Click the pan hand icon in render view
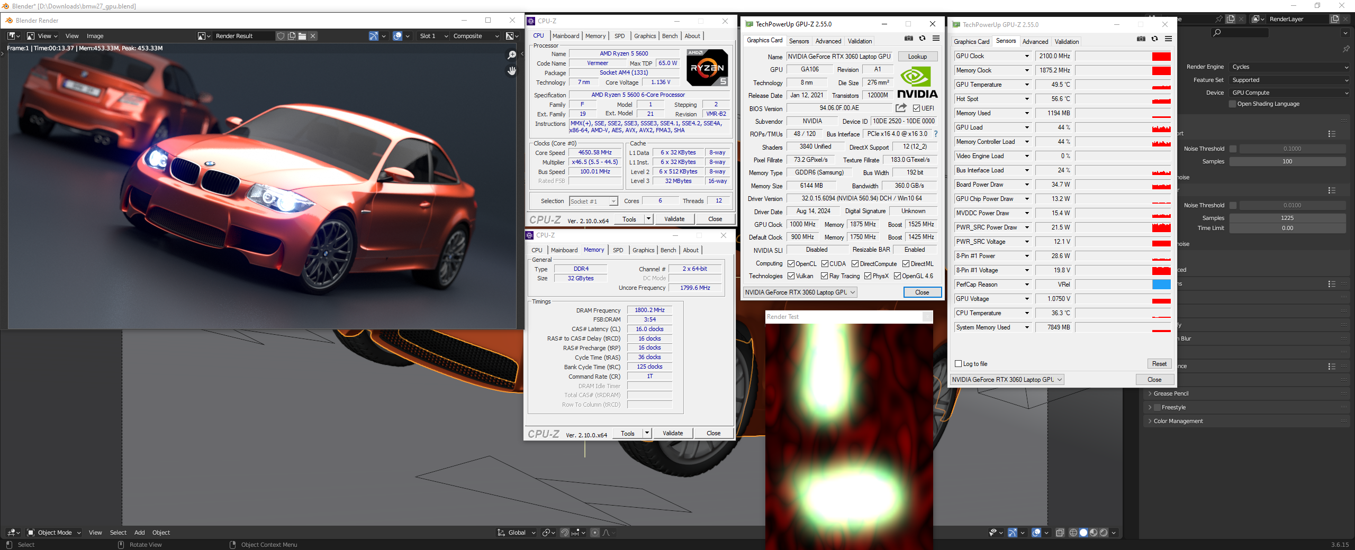1355x550 pixels. click(x=511, y=70)
